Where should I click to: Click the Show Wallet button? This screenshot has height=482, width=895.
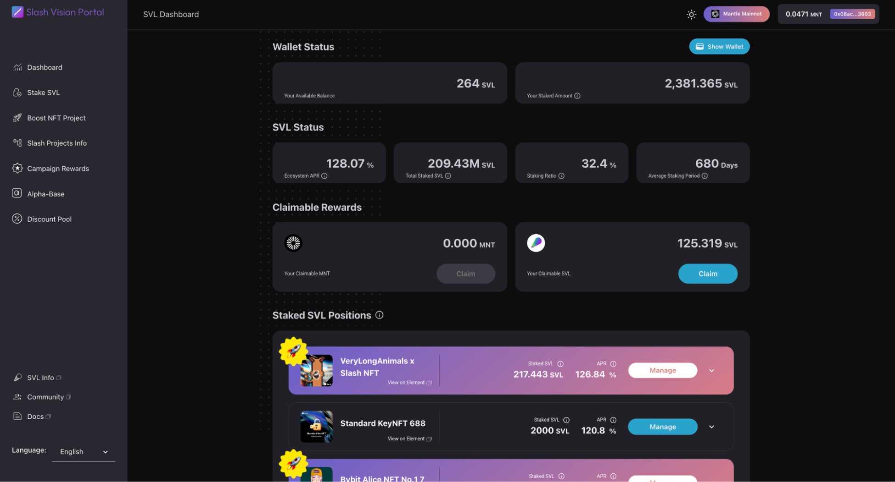[719, 46]
